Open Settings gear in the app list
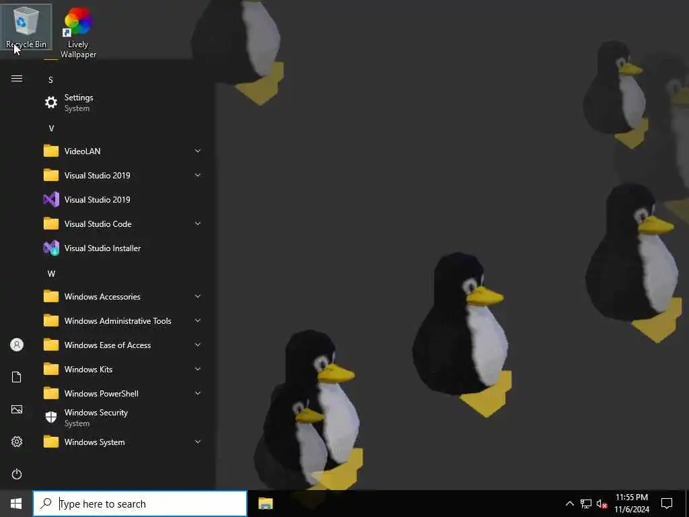The height and width of the screenshot is (517, 689). (x=51, y=102)
